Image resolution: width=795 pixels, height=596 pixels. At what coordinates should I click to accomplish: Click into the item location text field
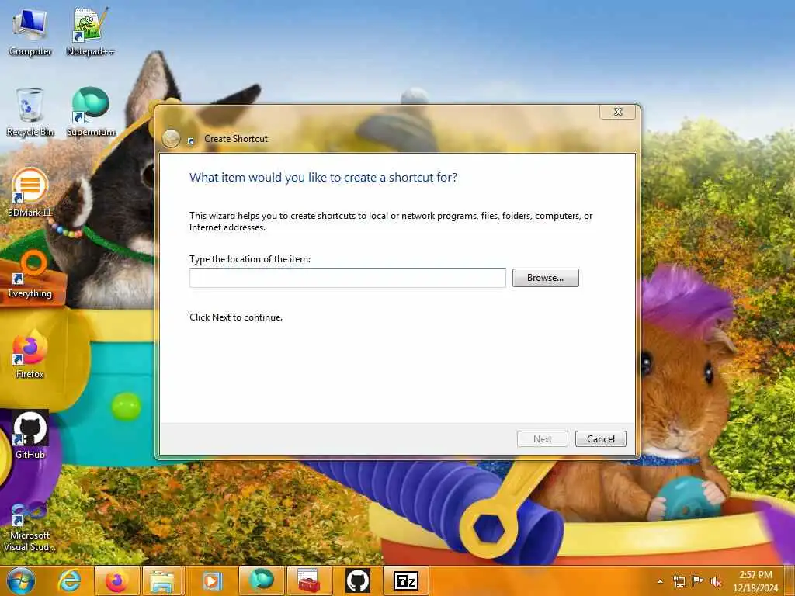point(347,278)
